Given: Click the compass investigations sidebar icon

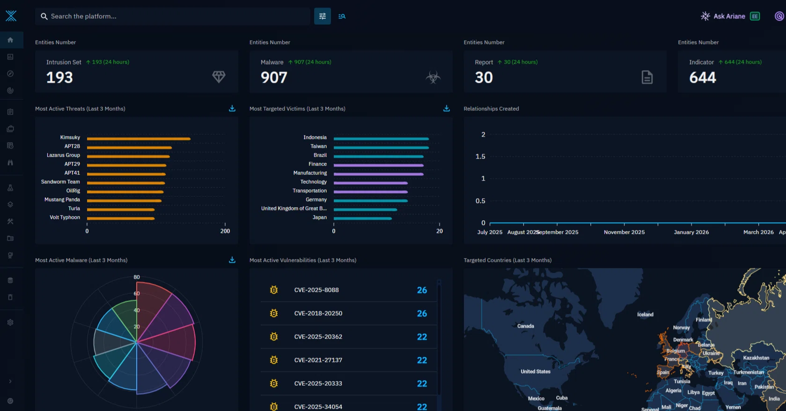Looking at the screenshot, I should [10, 73].
